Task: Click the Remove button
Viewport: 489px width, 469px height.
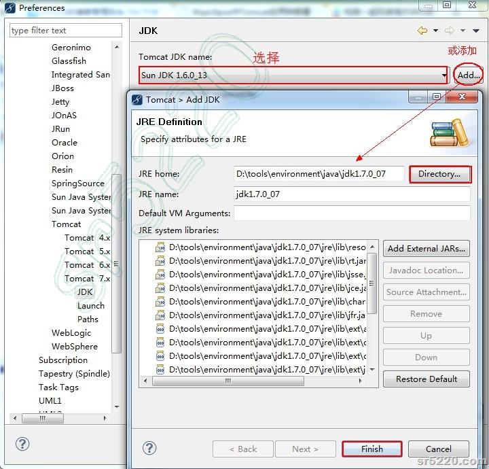Action: point(427,314)
